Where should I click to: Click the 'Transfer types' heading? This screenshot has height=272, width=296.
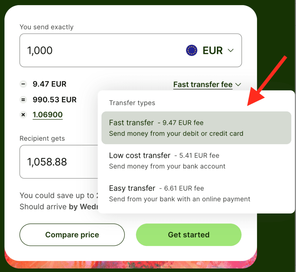132,103
